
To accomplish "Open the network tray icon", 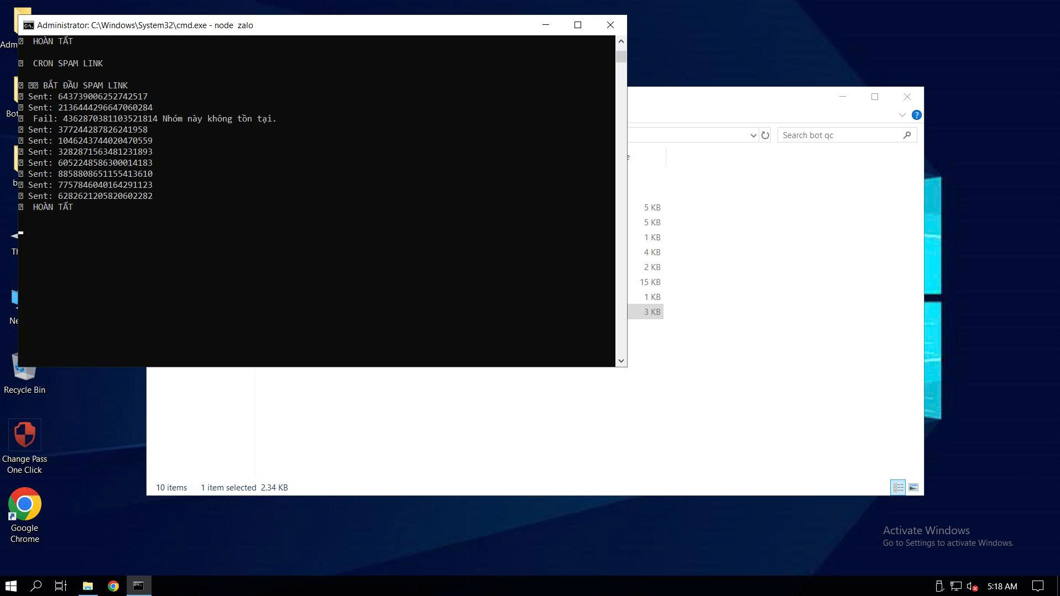I will pos(955,586).
